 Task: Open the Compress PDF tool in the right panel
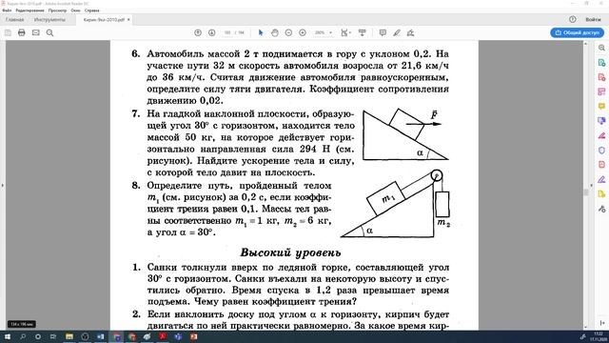point(601,165)
